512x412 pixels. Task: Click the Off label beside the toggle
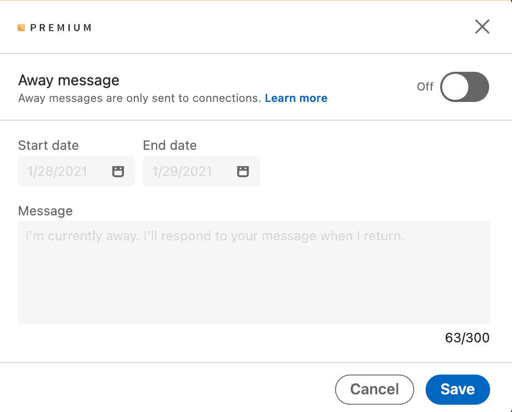(425, 87)
